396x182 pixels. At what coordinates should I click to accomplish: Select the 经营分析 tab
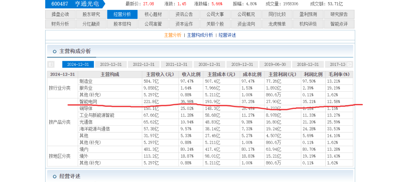point(122,15)
